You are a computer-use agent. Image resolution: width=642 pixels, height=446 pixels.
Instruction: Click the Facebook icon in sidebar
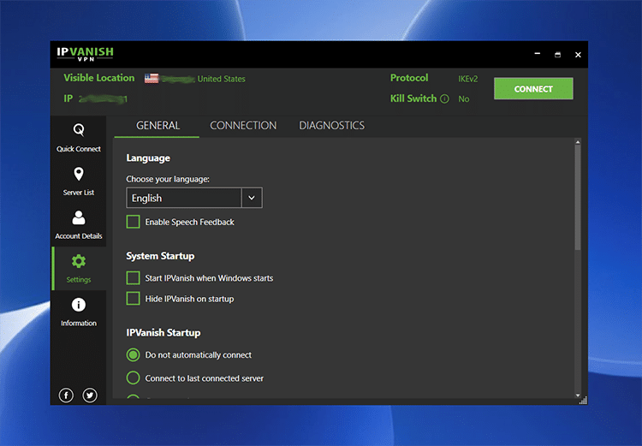[66, 395]
